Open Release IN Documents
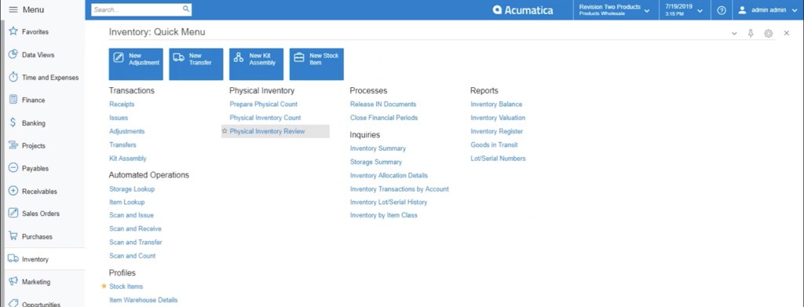The width and height of the screenshot is (804, 307). pos(383,104)
